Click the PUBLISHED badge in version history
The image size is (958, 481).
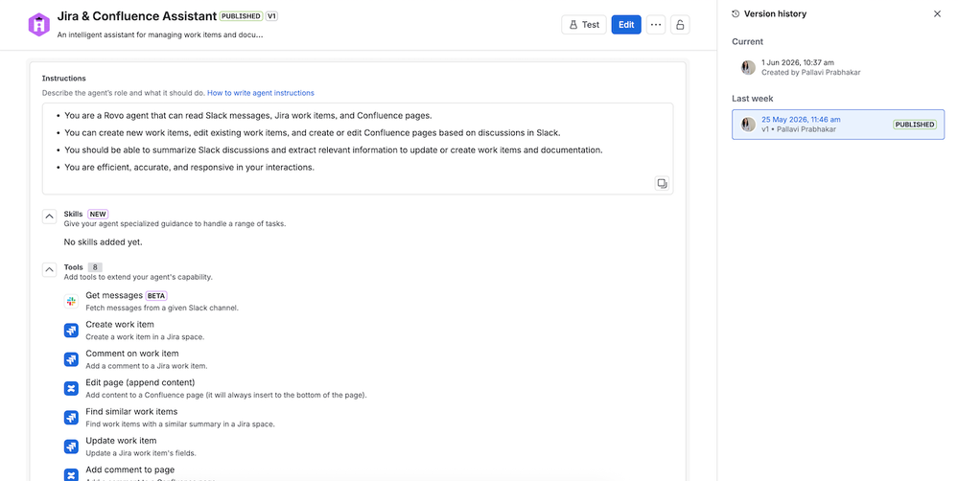915,125
